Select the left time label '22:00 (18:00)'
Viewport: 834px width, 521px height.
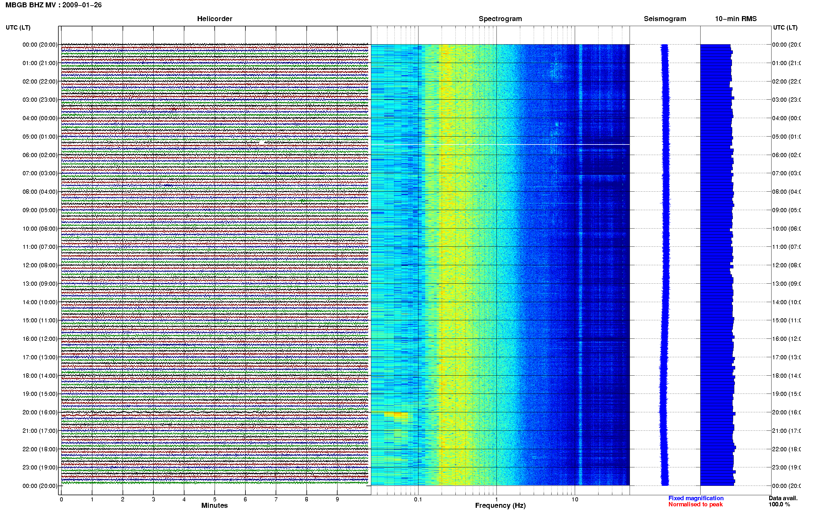click(x=40, y=449)
